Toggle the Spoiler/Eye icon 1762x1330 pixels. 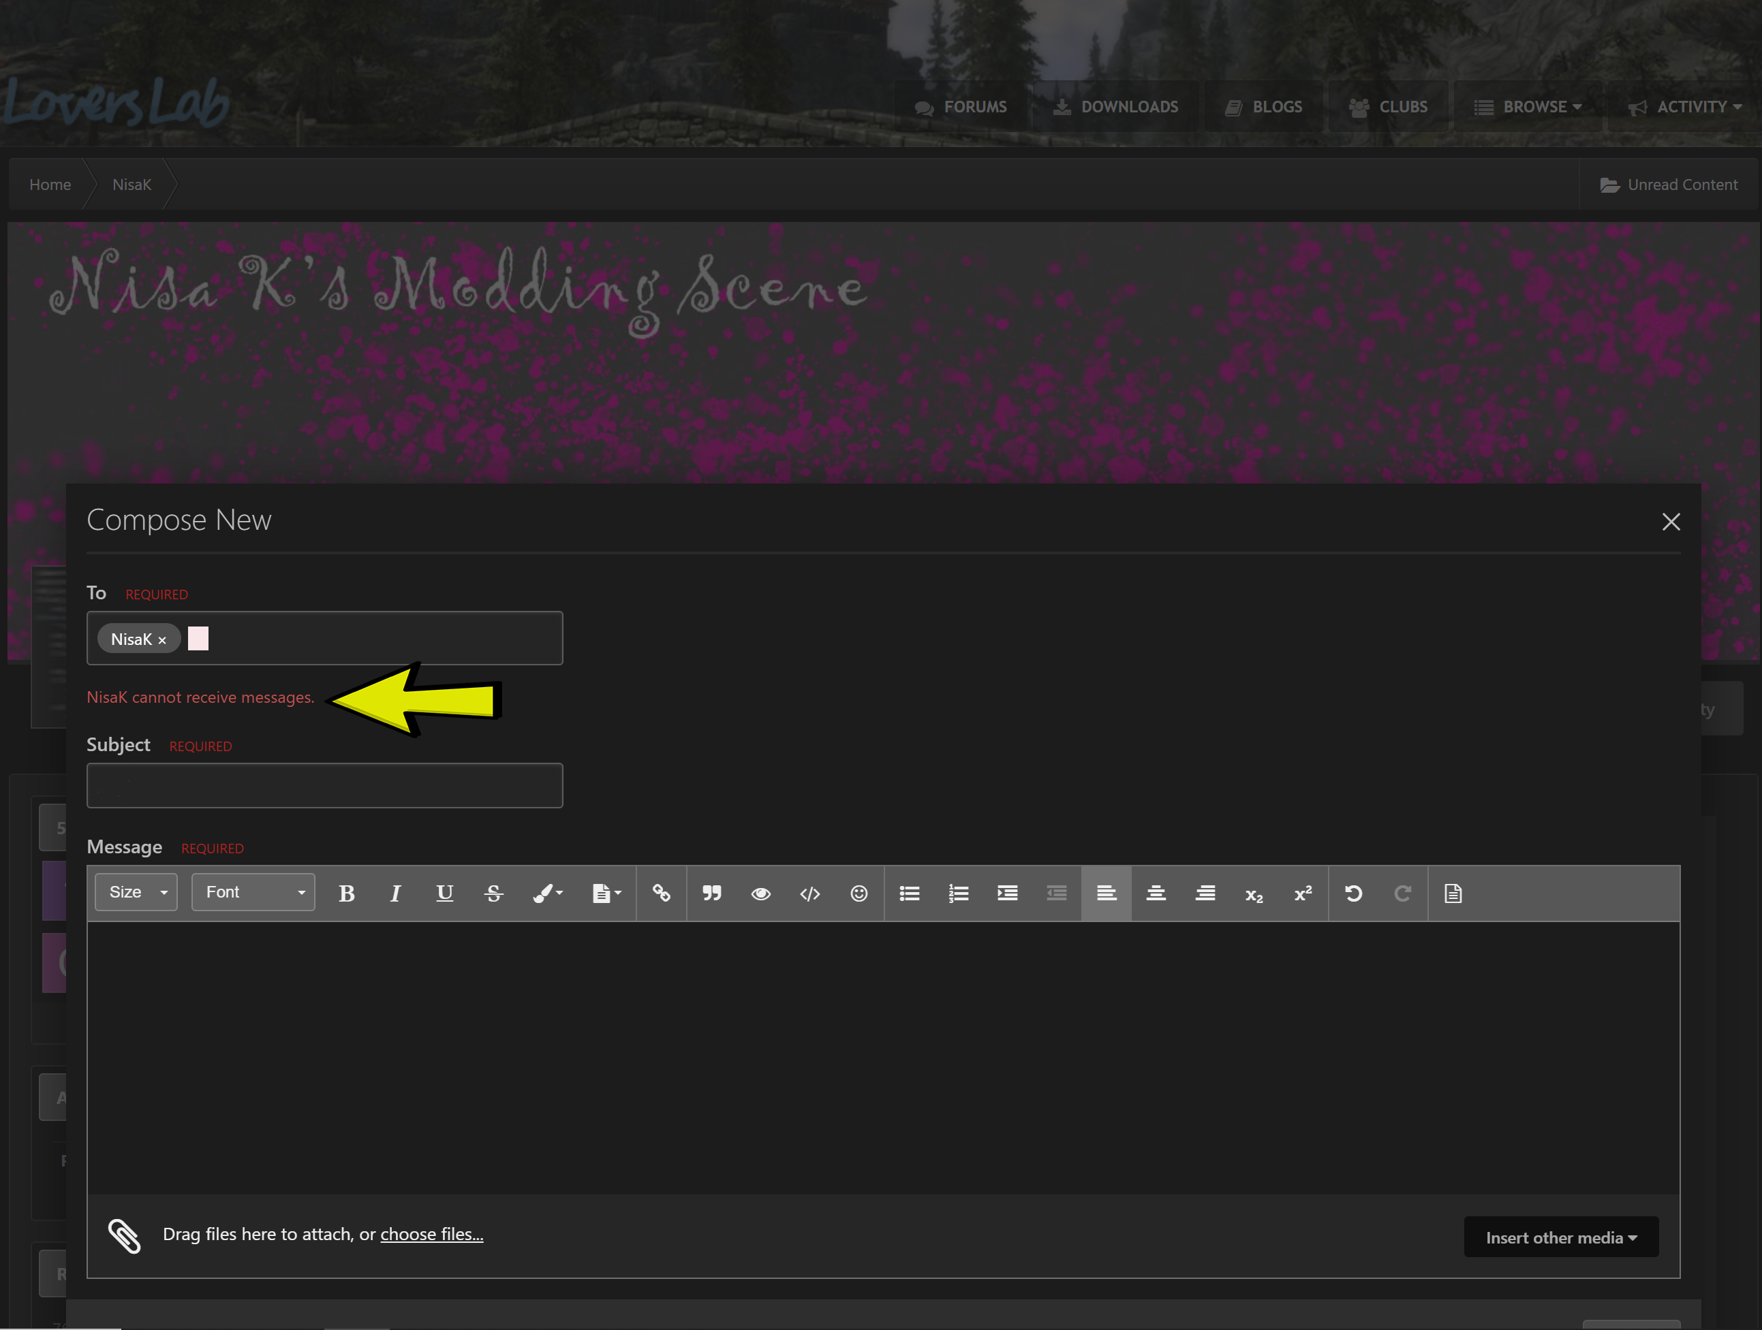click(762, 893)
